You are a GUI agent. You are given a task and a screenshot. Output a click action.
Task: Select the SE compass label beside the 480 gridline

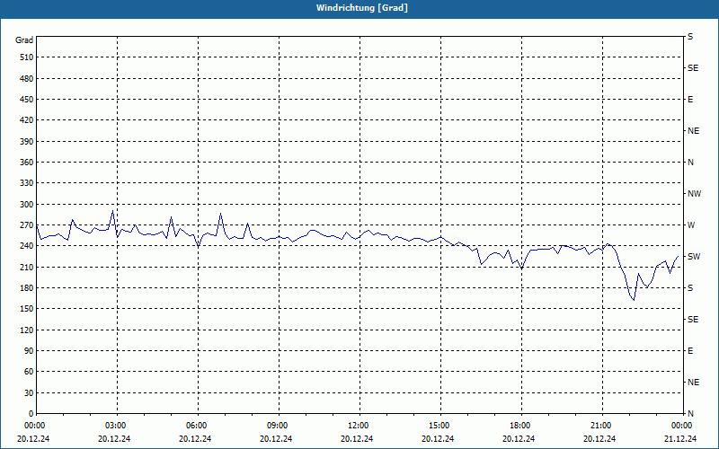click(693, 68)
